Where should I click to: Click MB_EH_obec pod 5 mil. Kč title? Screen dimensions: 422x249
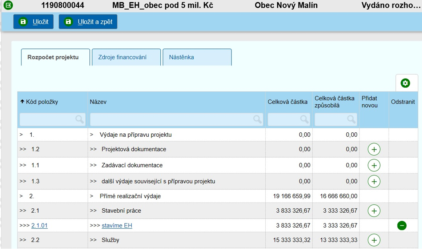tap(162, 5)
